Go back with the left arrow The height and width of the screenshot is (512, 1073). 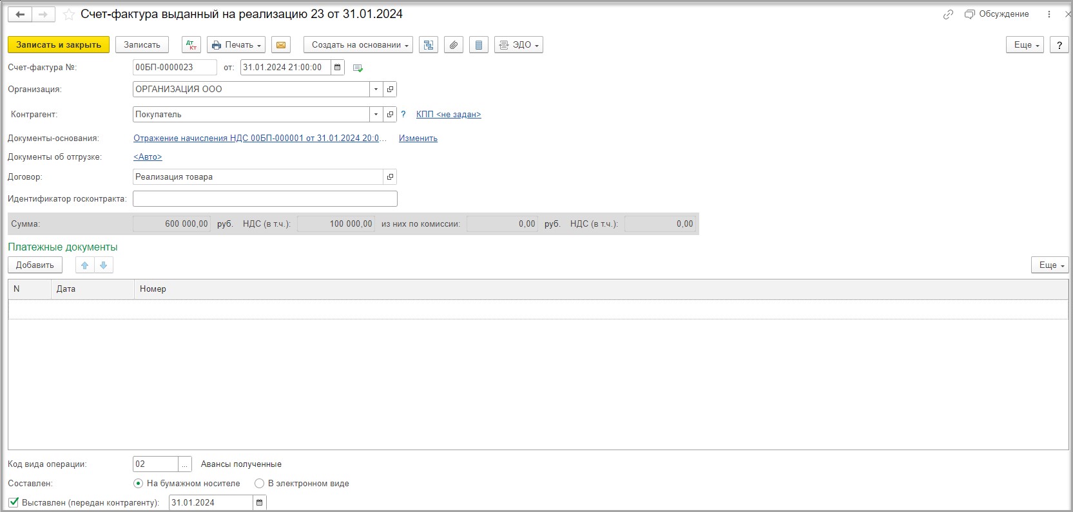click(x=20, y=14)
